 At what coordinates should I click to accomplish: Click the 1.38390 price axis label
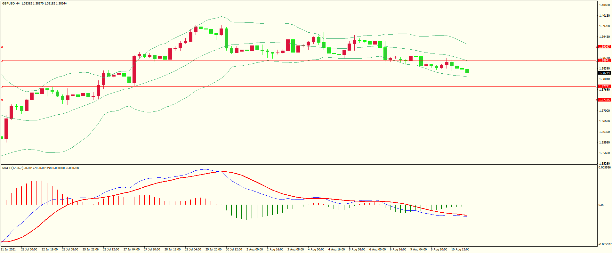(x=604, y=69)
